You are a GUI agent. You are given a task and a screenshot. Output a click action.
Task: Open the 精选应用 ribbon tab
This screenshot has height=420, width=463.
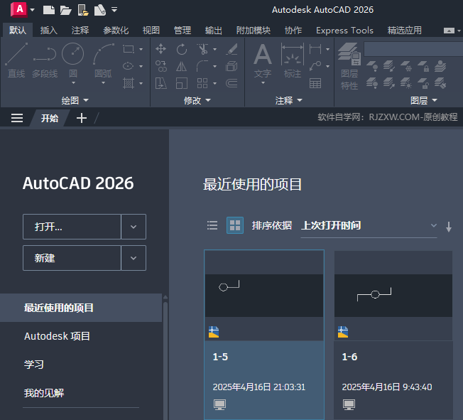[405, 30]
